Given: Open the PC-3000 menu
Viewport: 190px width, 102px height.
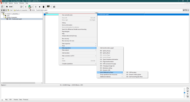Looking at the screenshot, I should tap(5, 3).
